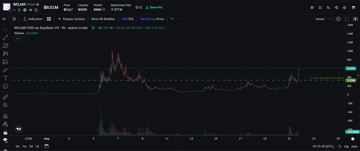Open the emoji icons tool
This screenshot has width=360, height=151.
pyautogui.click(x=5, y=86)
